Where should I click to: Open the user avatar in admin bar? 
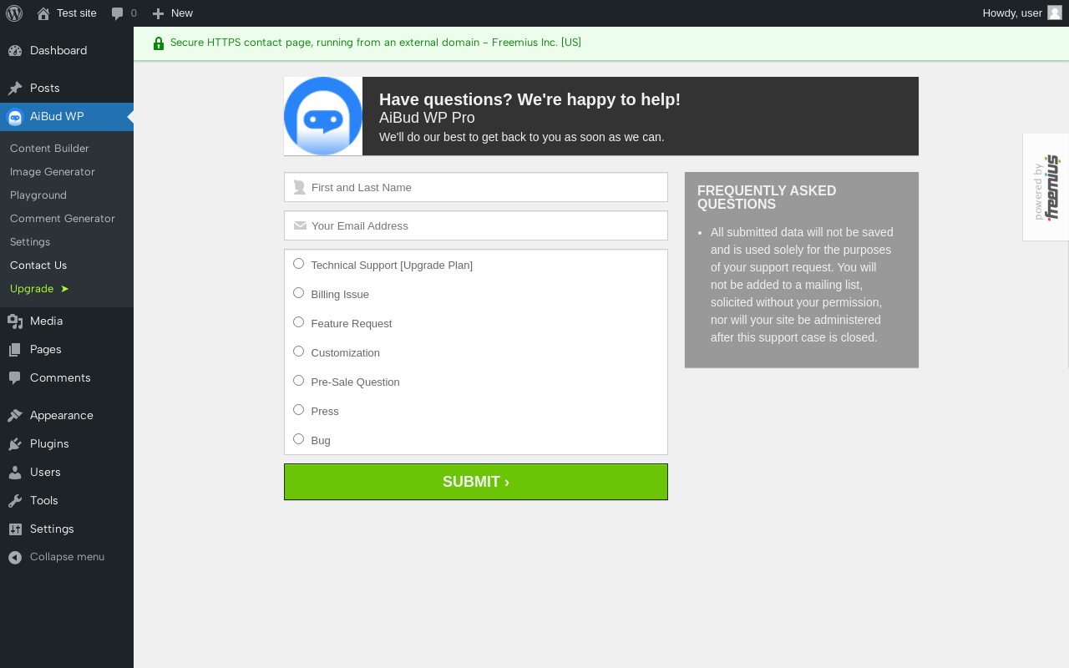(1055, 13)
